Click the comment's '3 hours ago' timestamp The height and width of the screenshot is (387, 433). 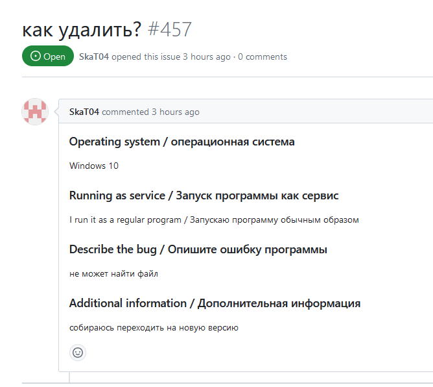click(x=176, y=112)
